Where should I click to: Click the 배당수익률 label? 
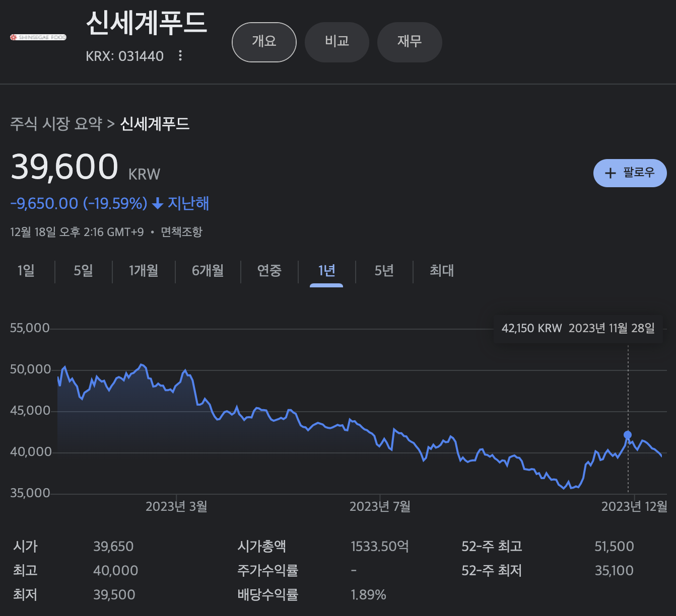point(267,595)
